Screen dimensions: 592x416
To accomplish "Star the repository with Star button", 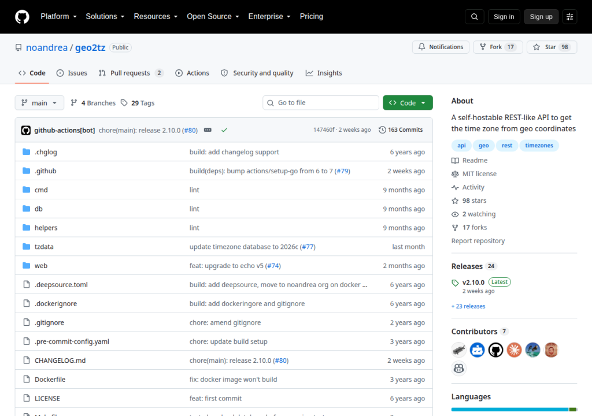I will coord(552,47).
